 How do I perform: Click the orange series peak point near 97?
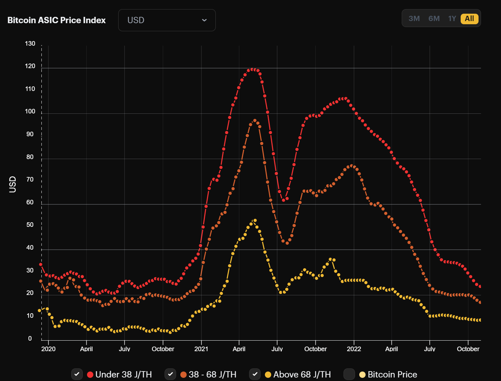pyautogui.click(x=255, y=121)
